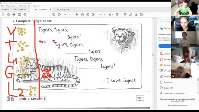Viewport: 199px width, 112px height.
Task: Click the Сжать PDF icon
Action: [161, 88]
